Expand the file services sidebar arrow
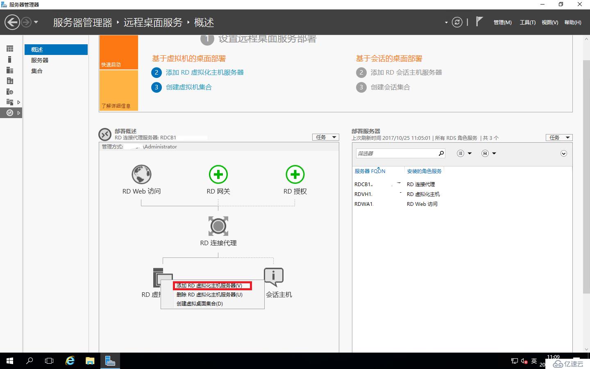The width and height of the screenshot is (590, 369). pyautogui.click(x=18, y=102)
